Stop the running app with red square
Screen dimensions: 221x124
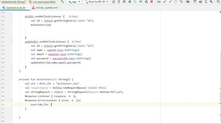(152, 2)
